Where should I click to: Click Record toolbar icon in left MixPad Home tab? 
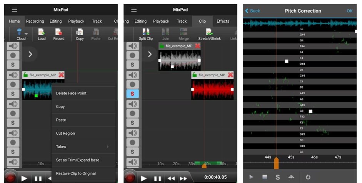tap(58, 32)
